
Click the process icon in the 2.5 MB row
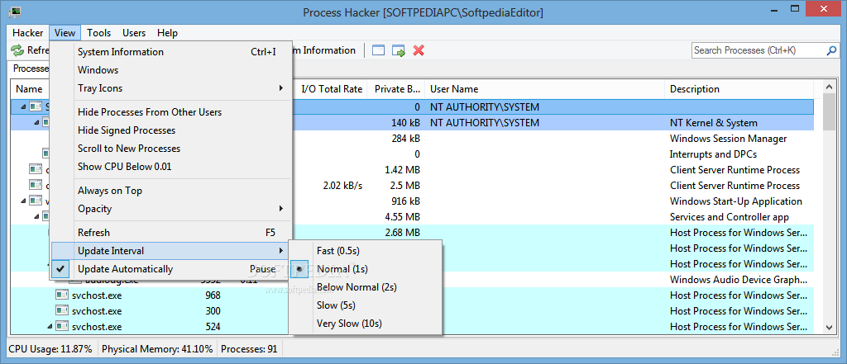tap(36, 185)
